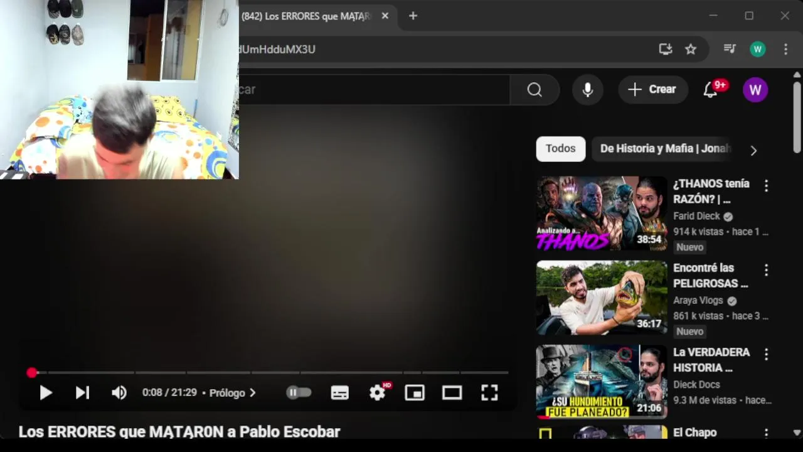The image size is (803, 452).
Task: Open options menu for El Chapo video
Action: click(x=766, y=433)
